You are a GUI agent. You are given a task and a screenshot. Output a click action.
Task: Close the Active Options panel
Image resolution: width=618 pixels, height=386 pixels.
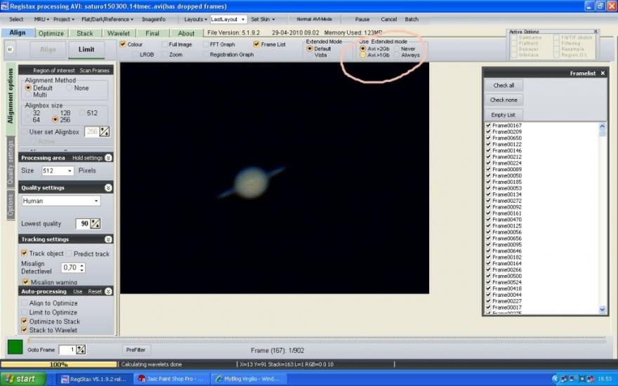pyautogui.click(x=596, y=32)
